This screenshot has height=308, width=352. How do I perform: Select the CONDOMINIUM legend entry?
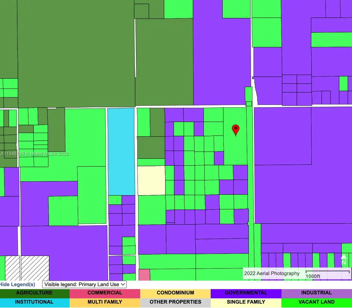[175, 293]
